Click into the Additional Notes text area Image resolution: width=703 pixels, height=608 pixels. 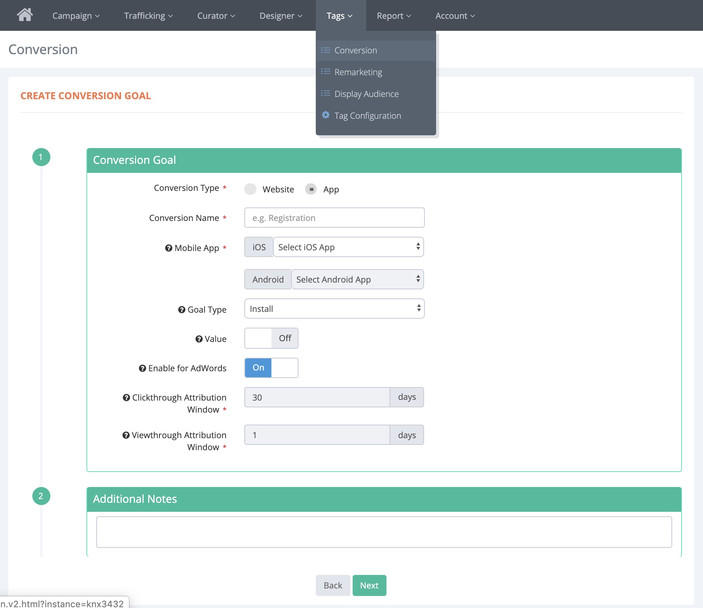(384, 532)
